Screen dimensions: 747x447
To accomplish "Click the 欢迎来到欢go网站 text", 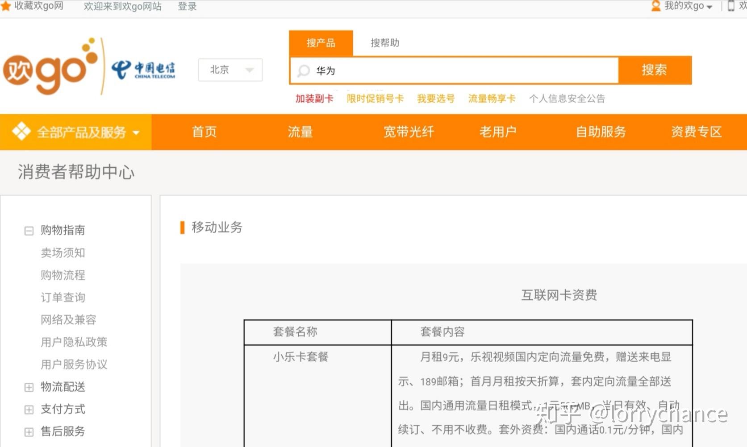I will (x=123, y=6).
